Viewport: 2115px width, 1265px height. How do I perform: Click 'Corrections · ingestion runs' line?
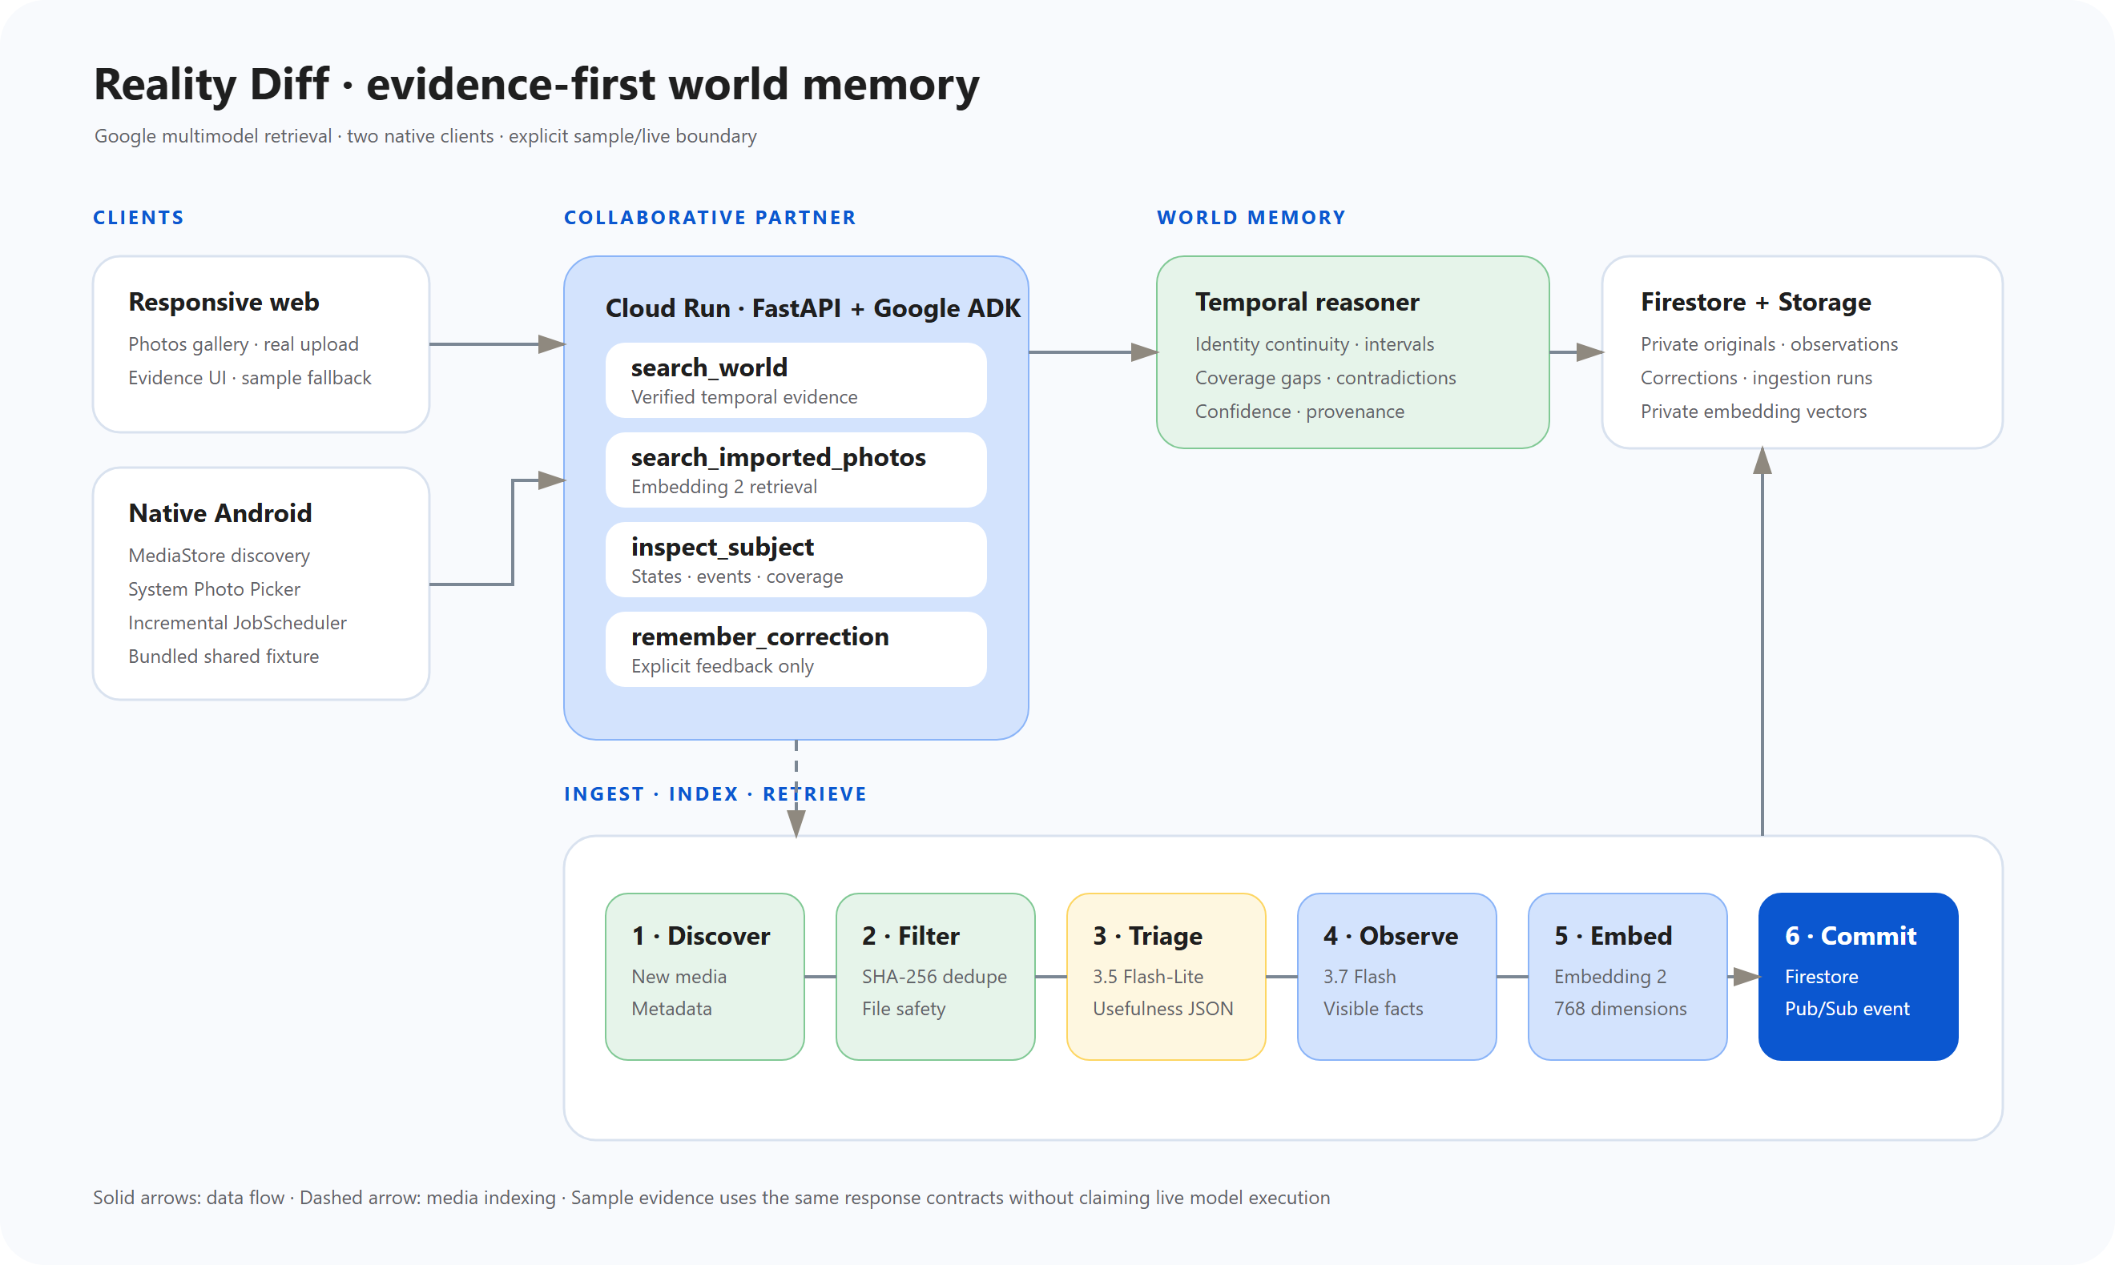click(x=1756, y=378)
